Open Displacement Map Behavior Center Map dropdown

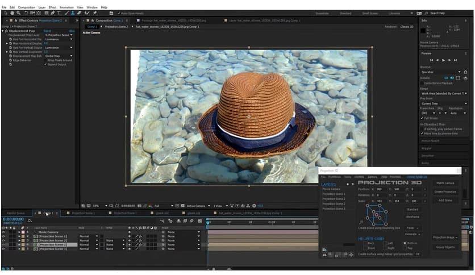(x=59, y=56)
